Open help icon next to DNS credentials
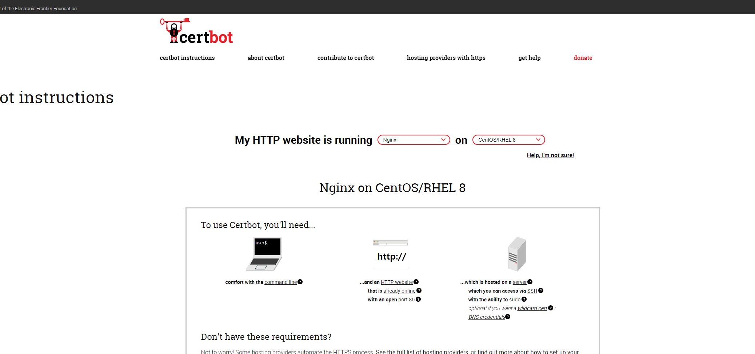 click(x=508, y=317)
